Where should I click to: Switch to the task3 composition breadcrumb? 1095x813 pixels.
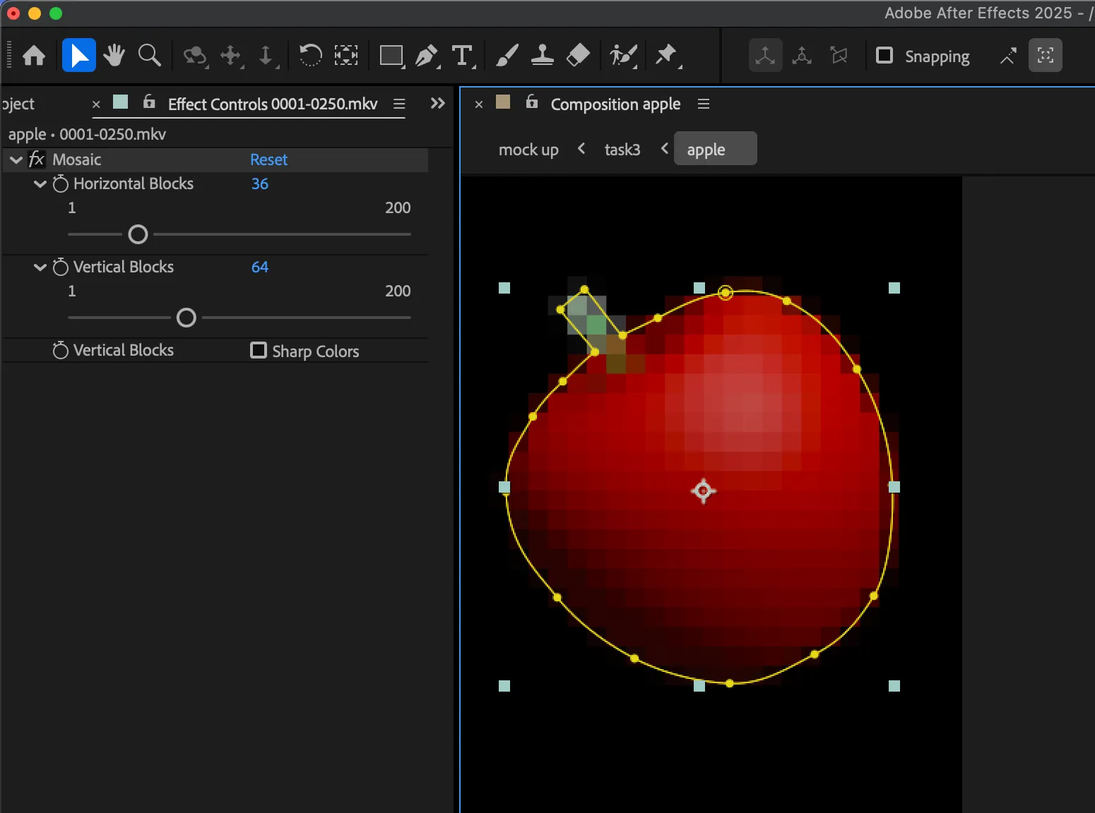622,150
